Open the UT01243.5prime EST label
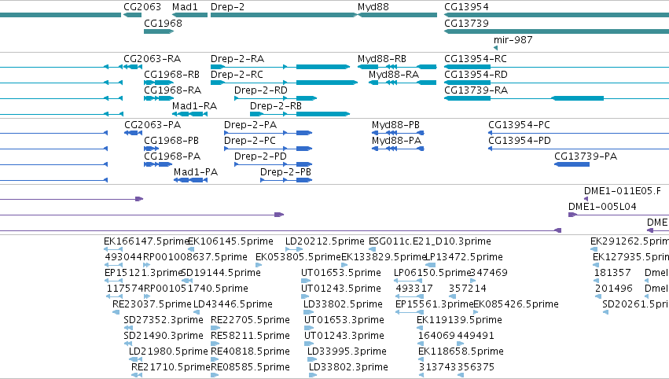 click(341, 289)
